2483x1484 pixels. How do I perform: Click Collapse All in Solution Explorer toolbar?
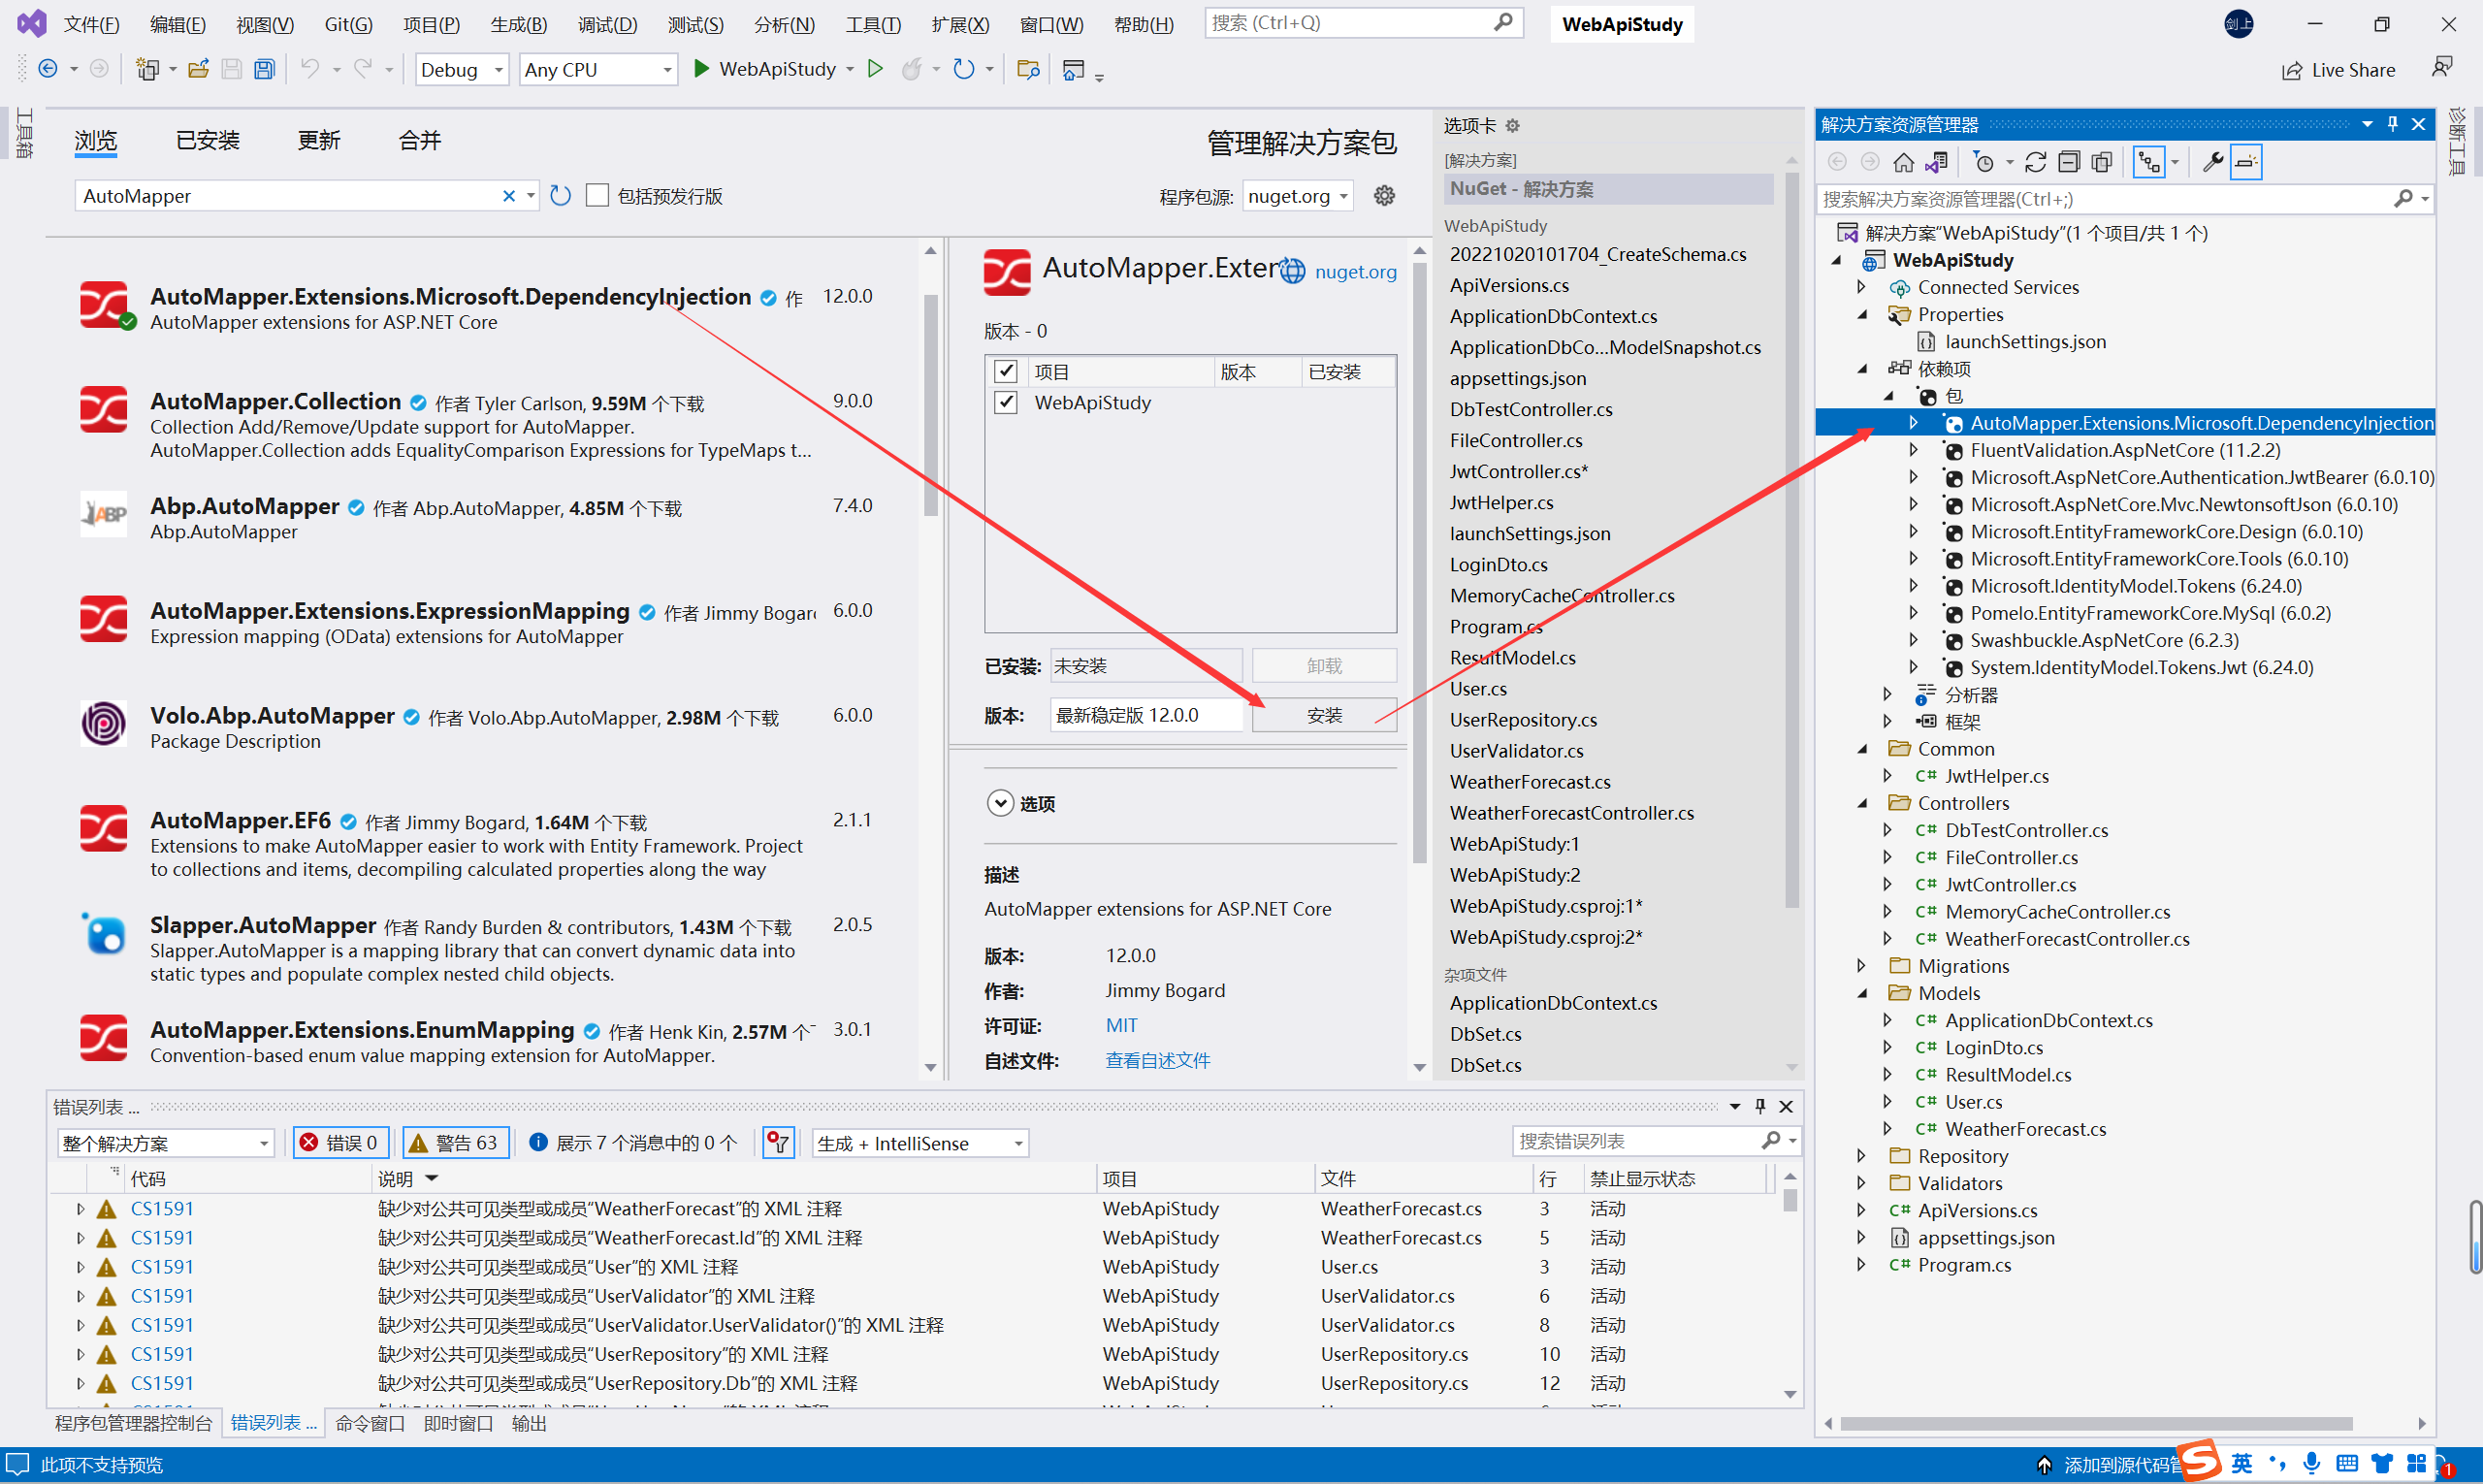coord(2069,162)
